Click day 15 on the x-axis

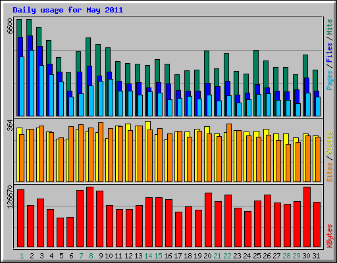click(158, 256)
